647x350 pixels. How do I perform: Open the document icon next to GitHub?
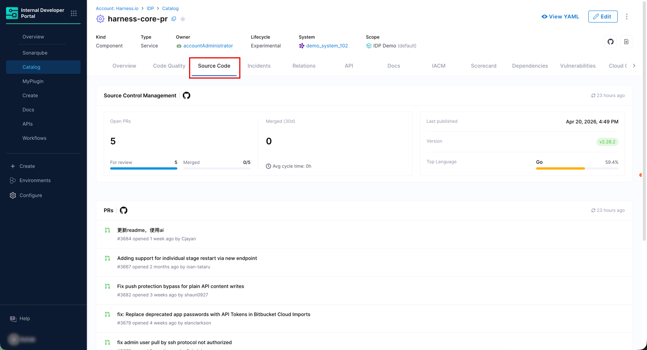click(x=626, y=42)
